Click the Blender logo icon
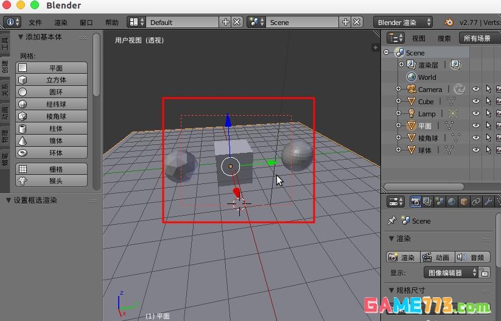Viewport: 501px width, 321px height. [x=448, y=23]
